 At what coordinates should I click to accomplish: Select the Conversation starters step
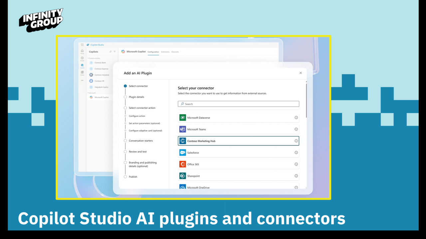coord(138,141)
